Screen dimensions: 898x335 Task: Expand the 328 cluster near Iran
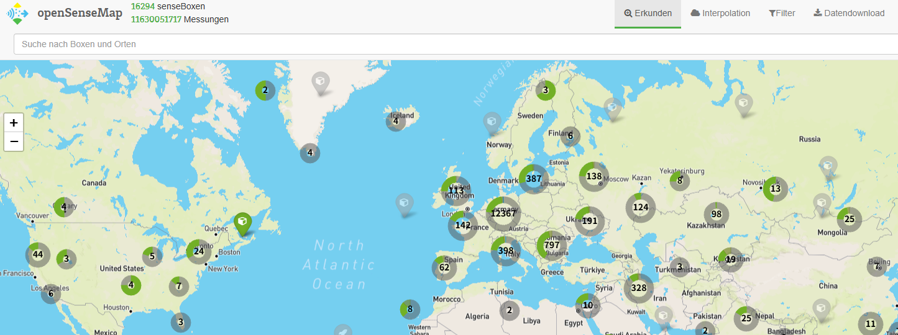[x=639, y=288]
